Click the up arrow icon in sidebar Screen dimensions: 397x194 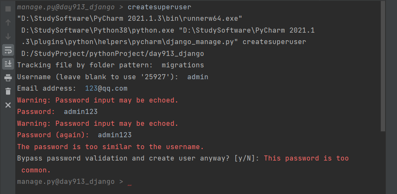(8, 22)
